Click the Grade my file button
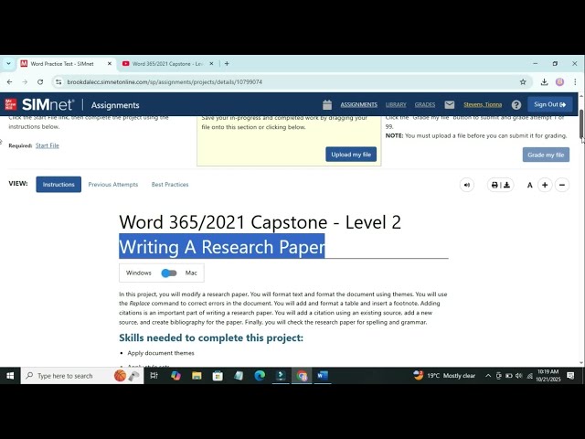Image resolution: width=585 pixels, height=439 pixels. point(546,155)
